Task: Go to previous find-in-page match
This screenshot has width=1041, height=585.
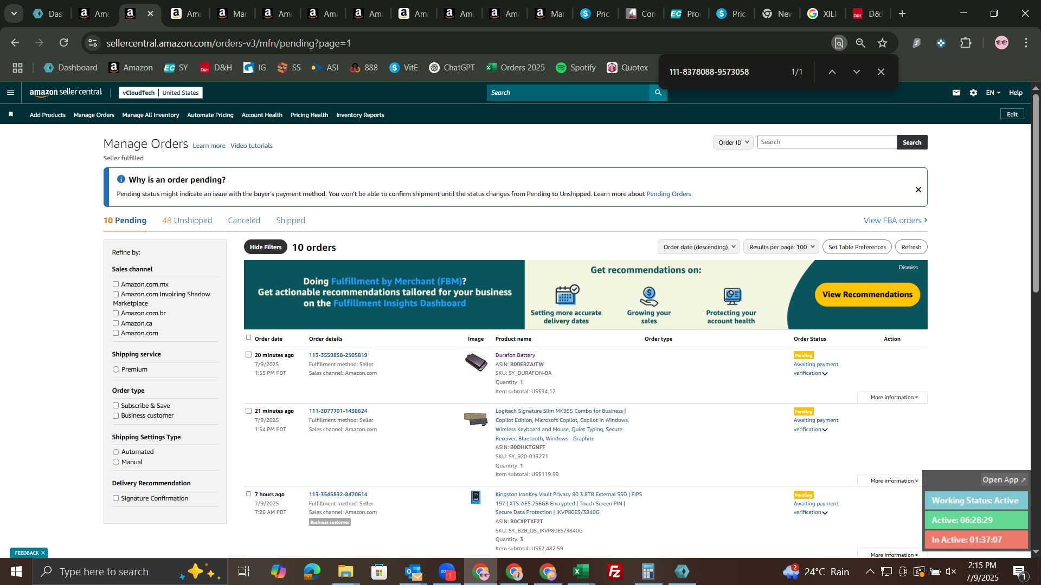Action: click(x=832, y=71)
